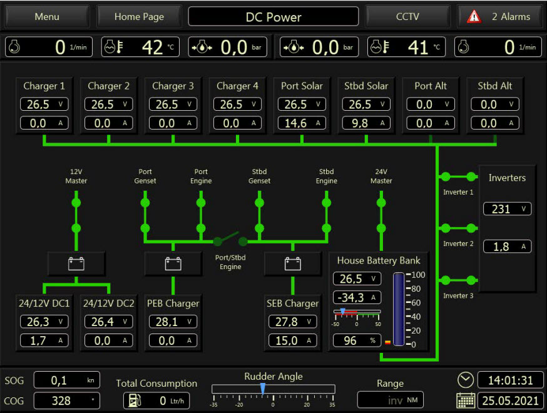This screenshot has height=413, width=547.
Task: Click the House Battery Bank percentage field
Action: (x=357, y=340)
